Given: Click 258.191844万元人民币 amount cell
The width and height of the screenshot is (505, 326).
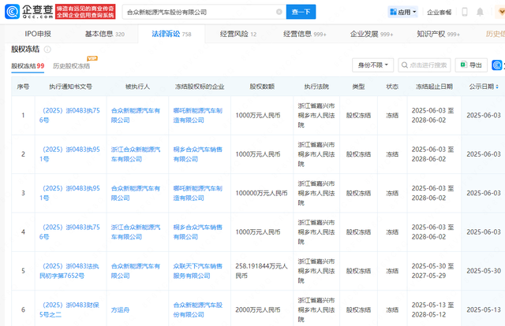Looking at the screenshot, I should pyautogui.click(x=261, y=271).
